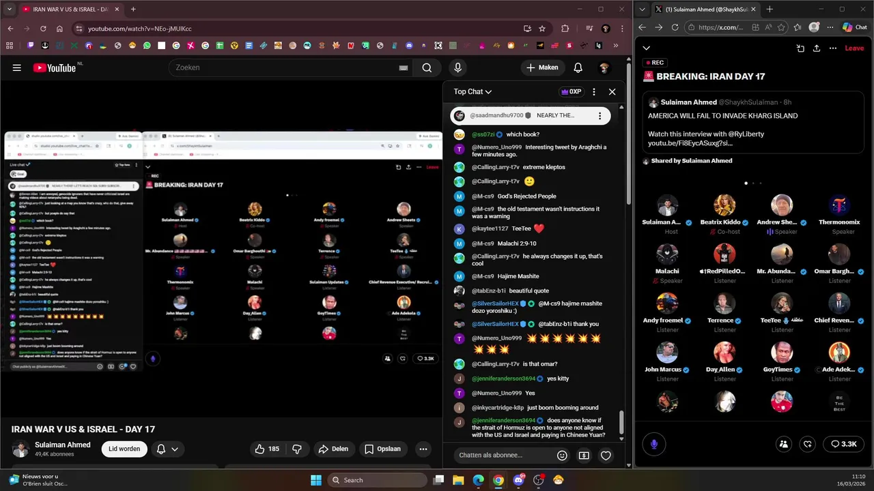Click the on-screen keyboard icon in search box
This screenshot has width=874, height=491.
[404, 68]
